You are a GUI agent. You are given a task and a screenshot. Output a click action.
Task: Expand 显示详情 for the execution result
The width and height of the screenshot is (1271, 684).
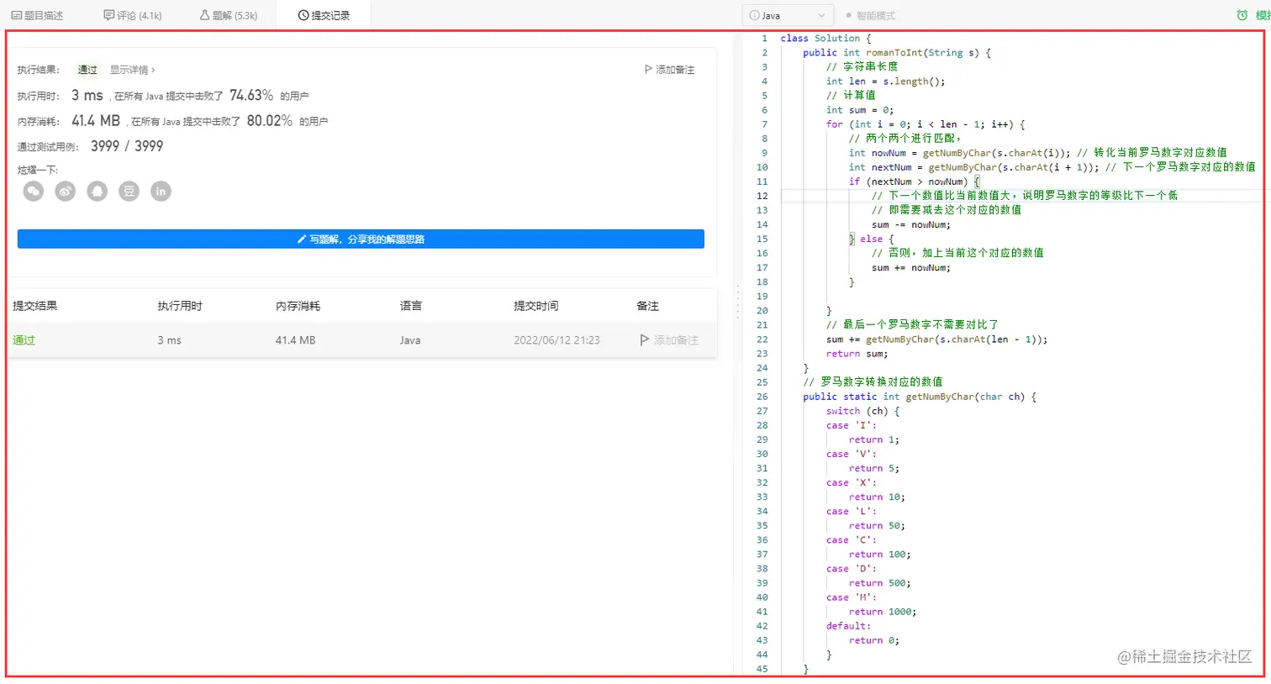pyautogui.click(x=133, y=70)
